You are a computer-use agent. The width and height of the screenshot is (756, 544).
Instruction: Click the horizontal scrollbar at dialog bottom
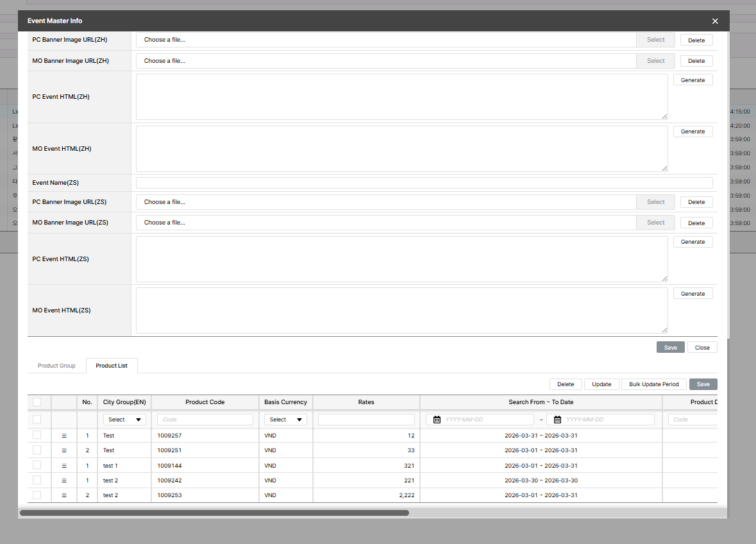click(214, 513)
